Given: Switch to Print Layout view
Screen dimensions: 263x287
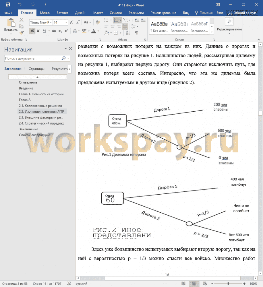Looking at the screenshot, I should pos(194,284).
